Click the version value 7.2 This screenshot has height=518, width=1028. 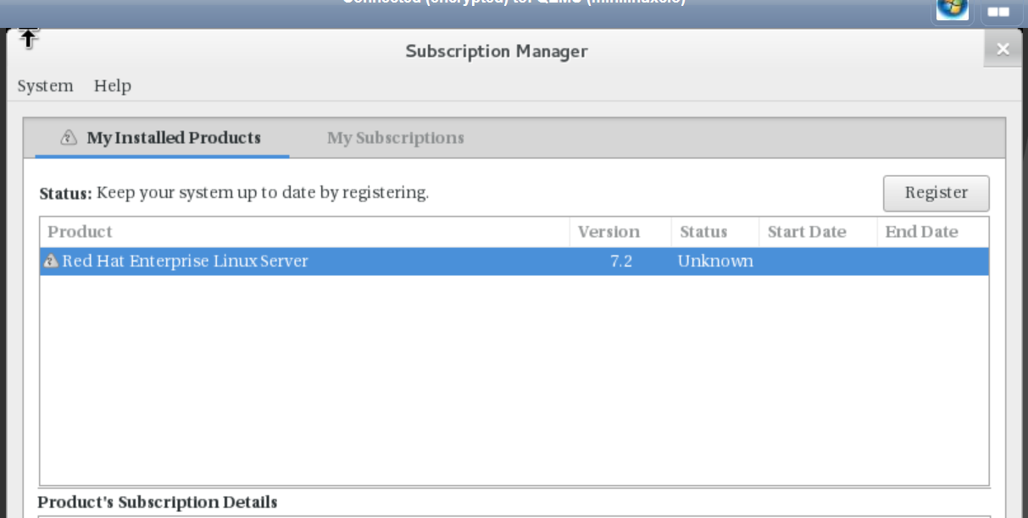[x=621, y=262]
